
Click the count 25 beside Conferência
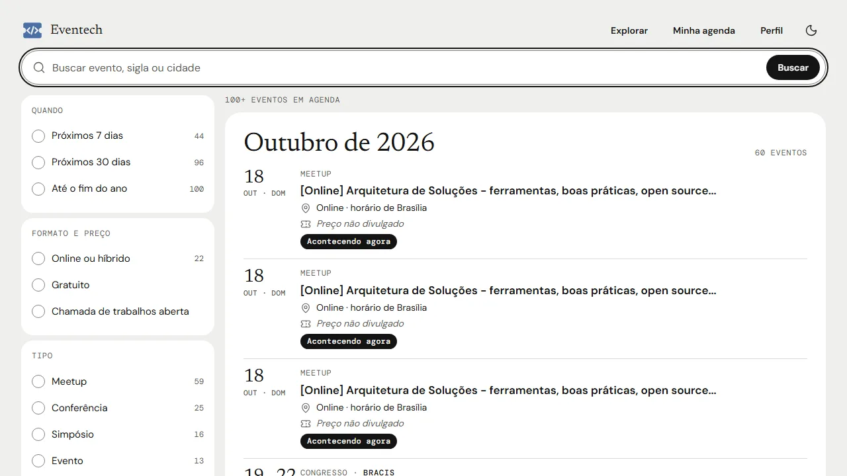coord(199,408)
